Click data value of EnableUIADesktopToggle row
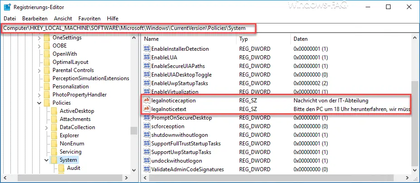This screenshot has width=420, height=183. click(x=310, y=74)
